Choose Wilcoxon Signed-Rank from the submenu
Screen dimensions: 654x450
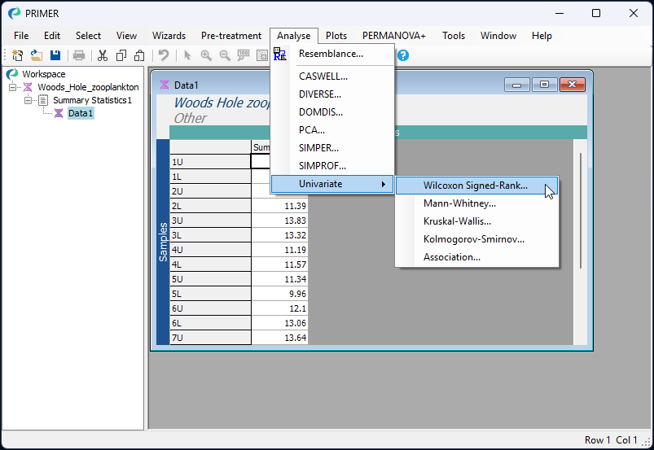tap(475, 186)
